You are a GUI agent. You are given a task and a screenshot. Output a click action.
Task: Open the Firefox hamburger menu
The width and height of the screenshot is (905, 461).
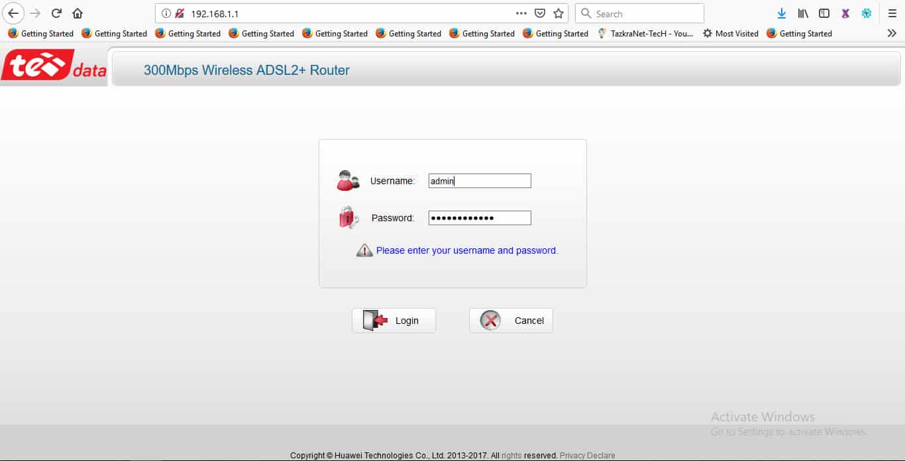pyautogui.click(x=892, y=13)
